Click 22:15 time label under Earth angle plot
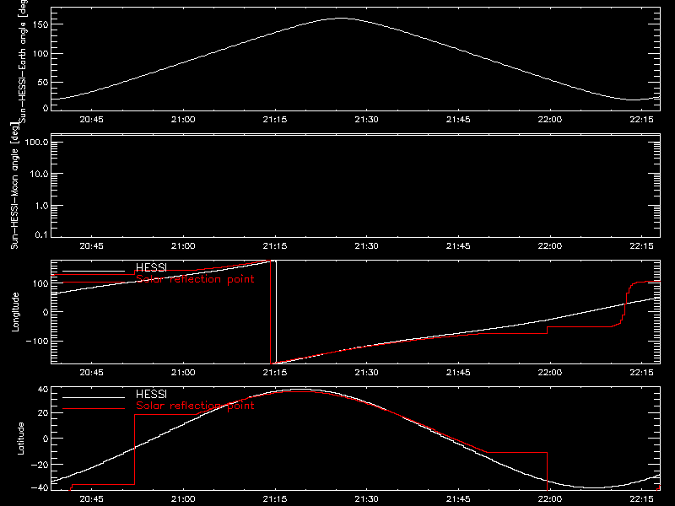This screenshot has width=675, height=506. pyautogui.click(x=641, y=120)
